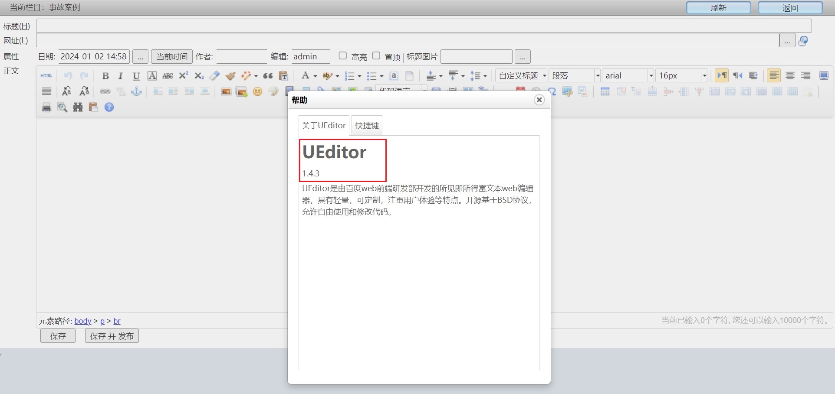The height and width of the screenshot is (394, 835).
Task: Click the 标题图片 browse ellipsis button
Action: [x=523, y=57]
